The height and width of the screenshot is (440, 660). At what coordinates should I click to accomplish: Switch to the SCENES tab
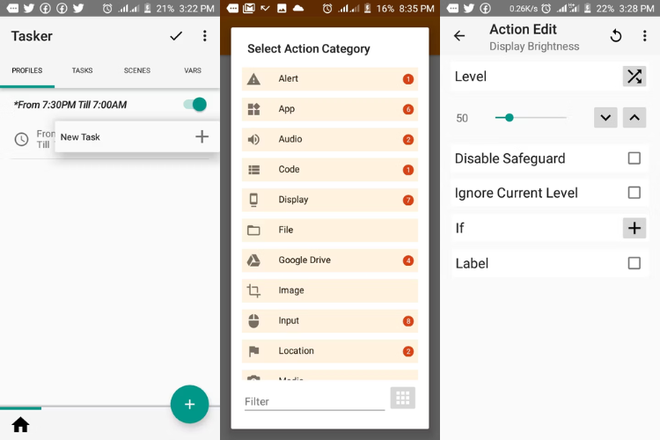click(136, 70)
